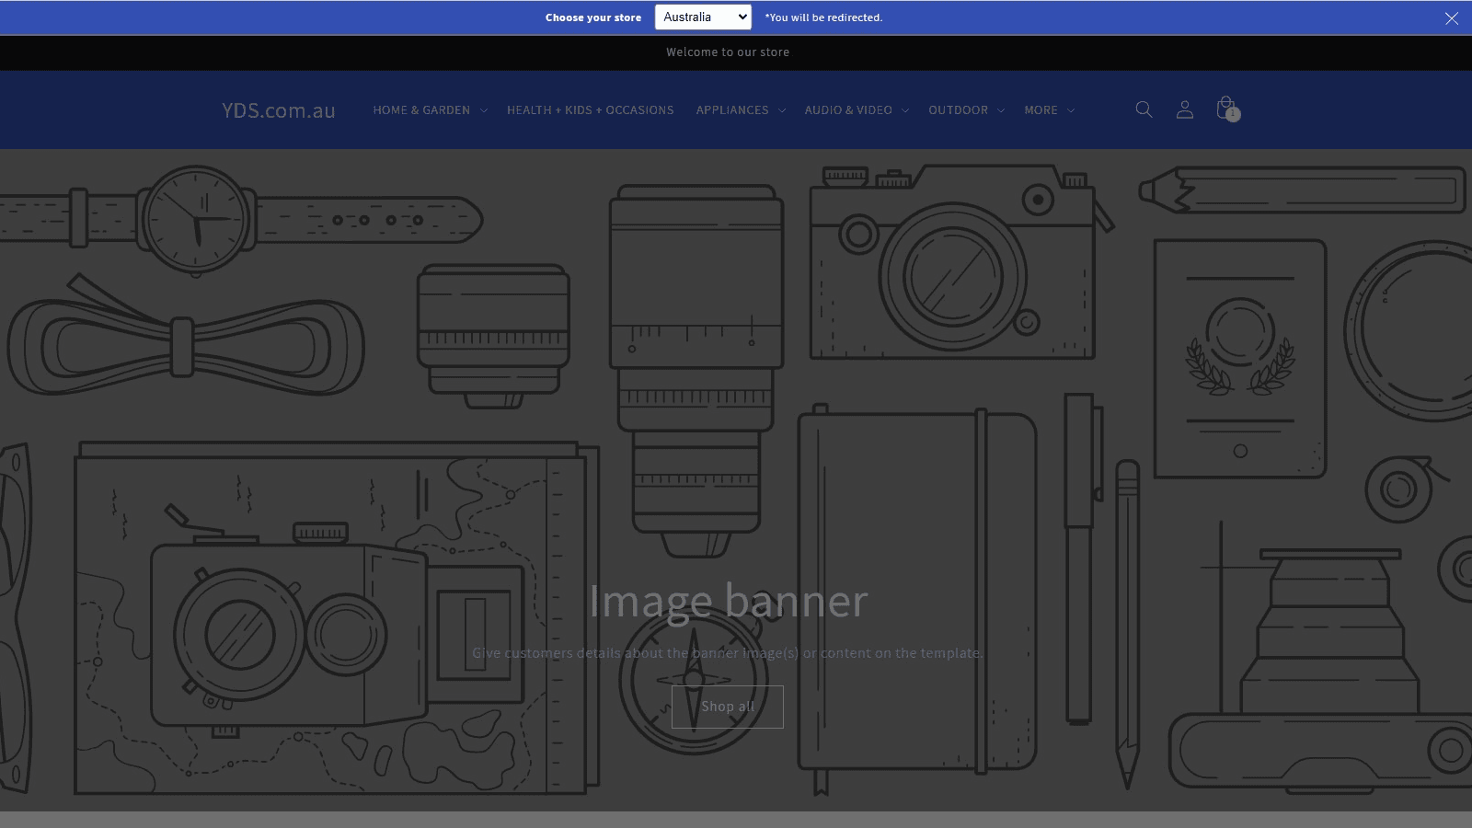
Task: Click the Image banner heading
Action: 728,601
